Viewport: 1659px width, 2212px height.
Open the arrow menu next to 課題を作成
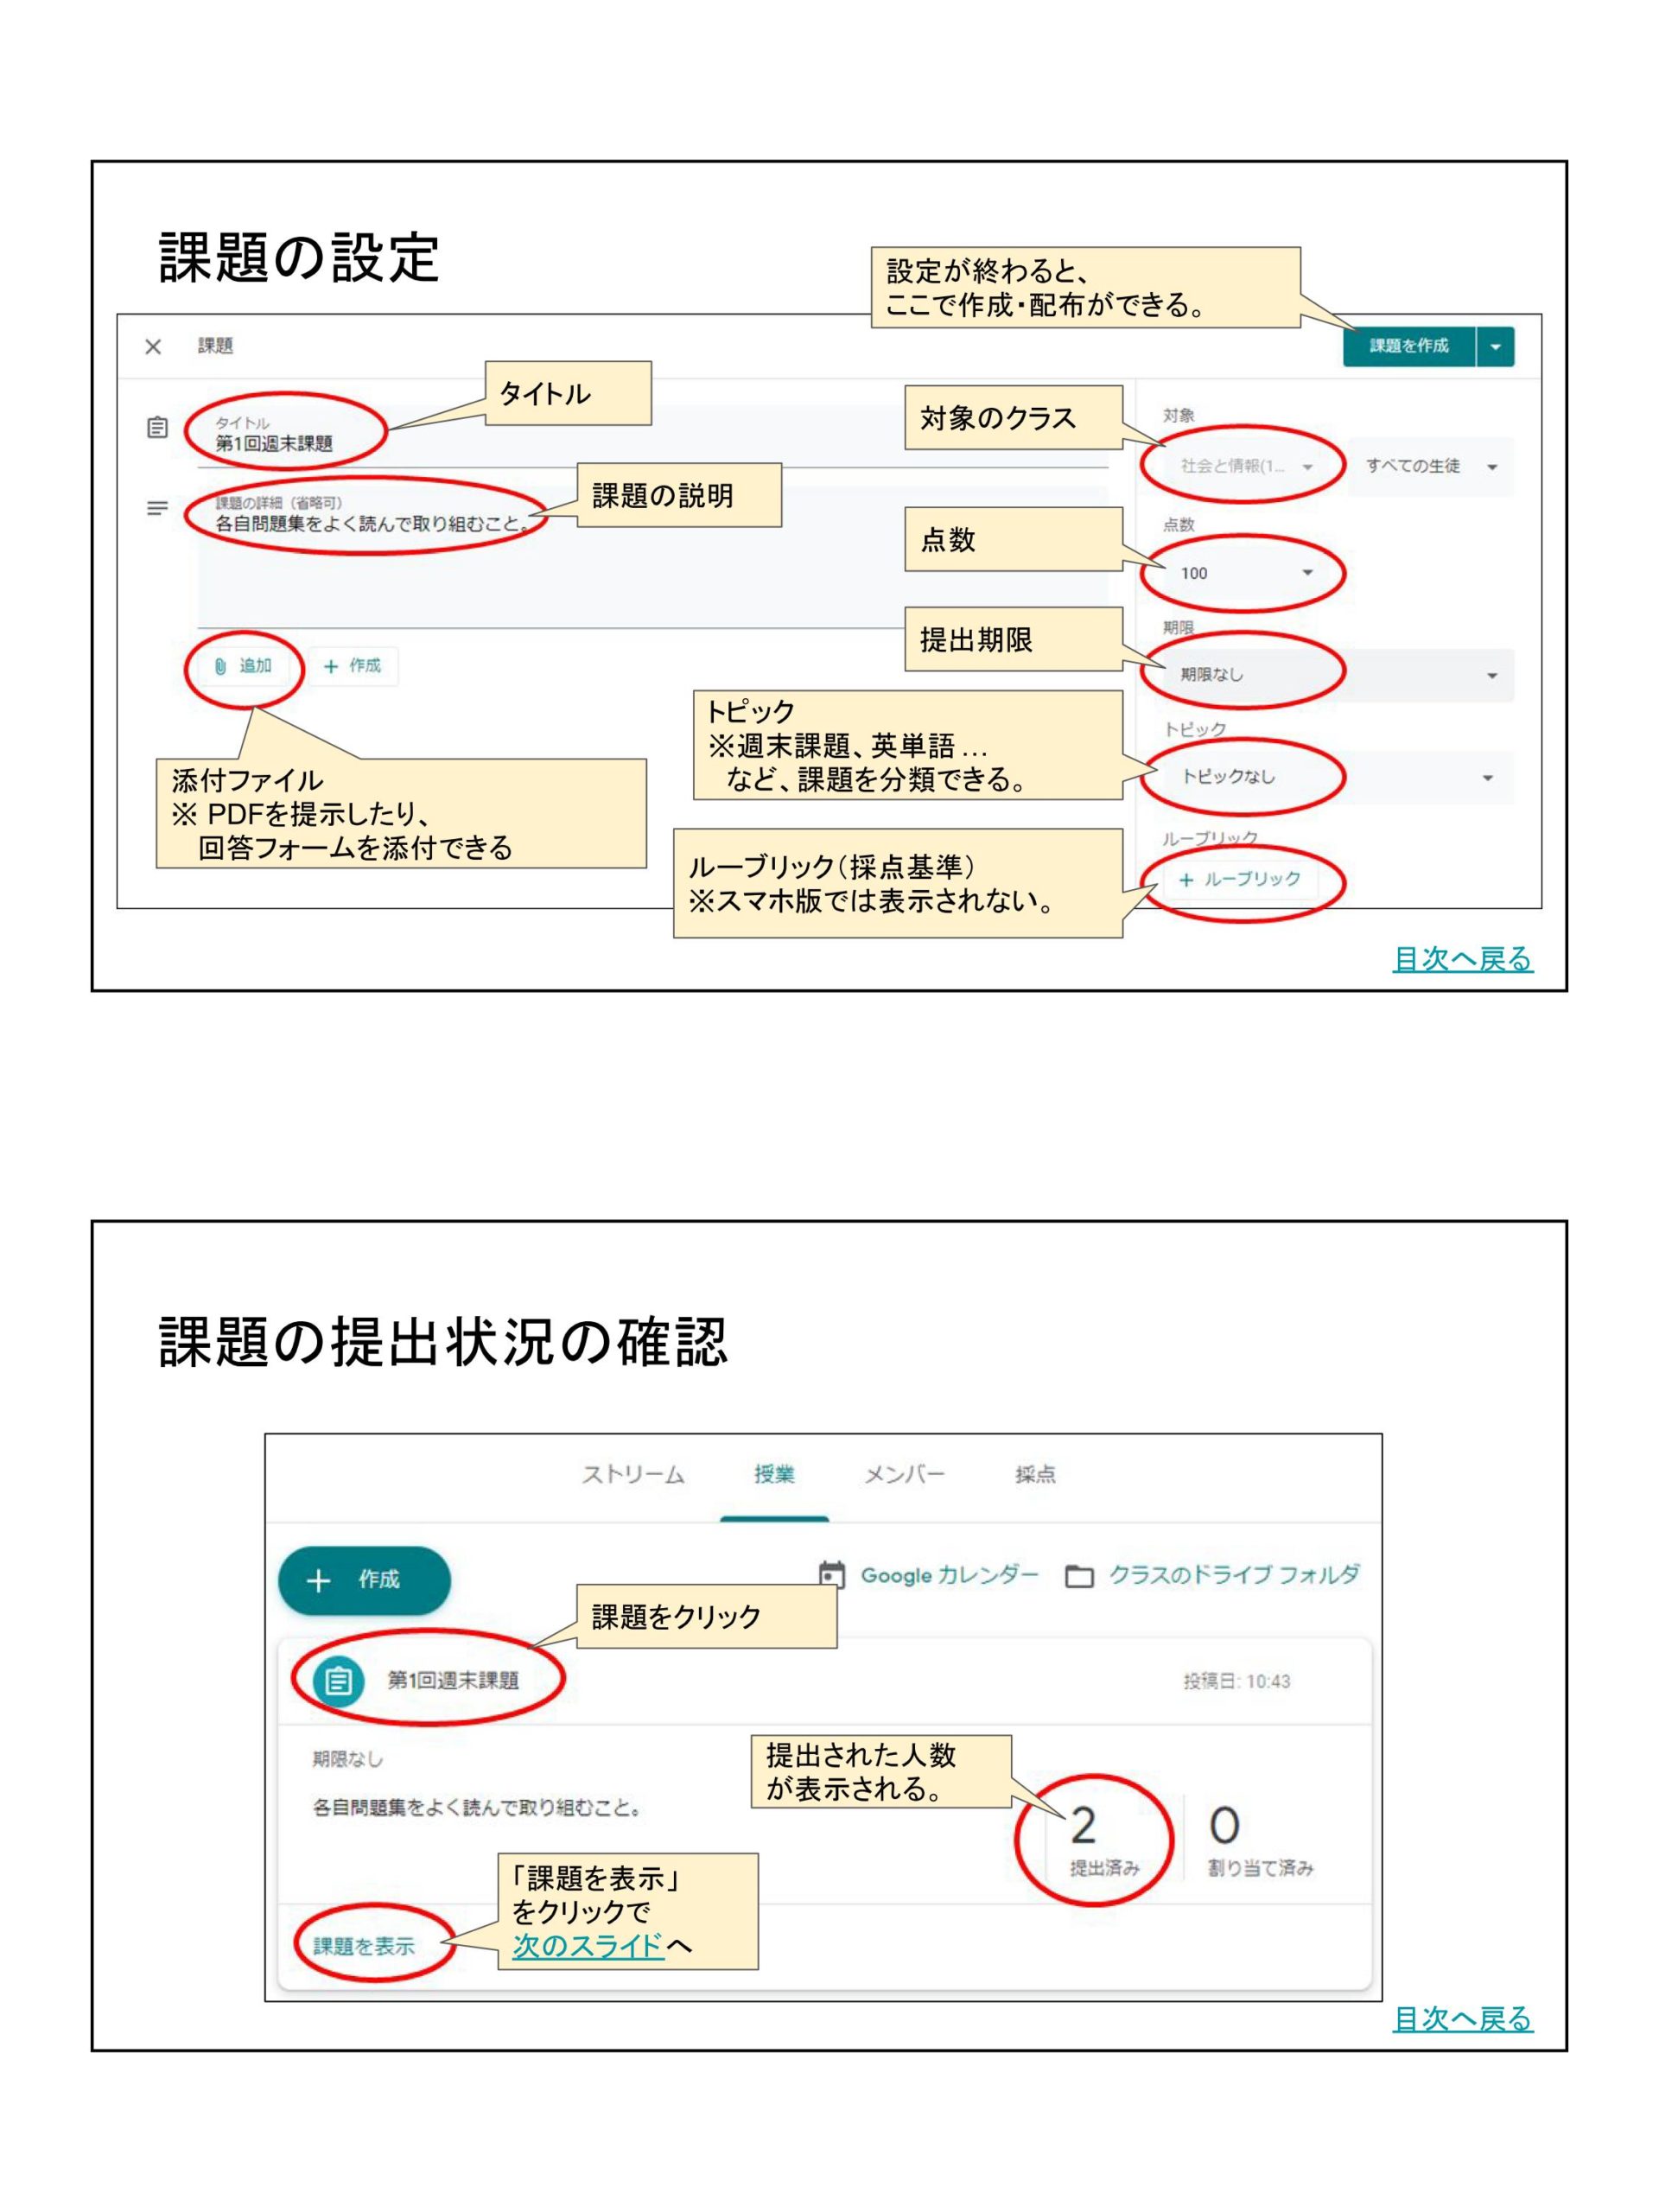point(1496,346)
